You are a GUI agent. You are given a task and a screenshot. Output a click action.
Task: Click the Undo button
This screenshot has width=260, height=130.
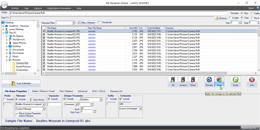(x=235, y=81)
